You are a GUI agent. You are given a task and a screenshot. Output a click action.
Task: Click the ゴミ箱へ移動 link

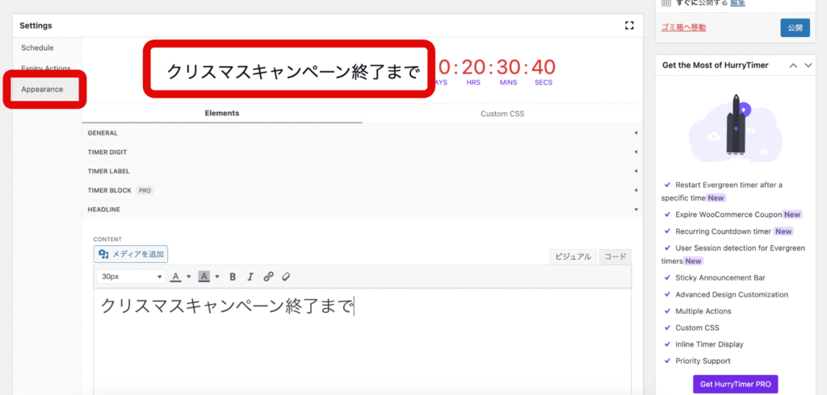(683, 27)
